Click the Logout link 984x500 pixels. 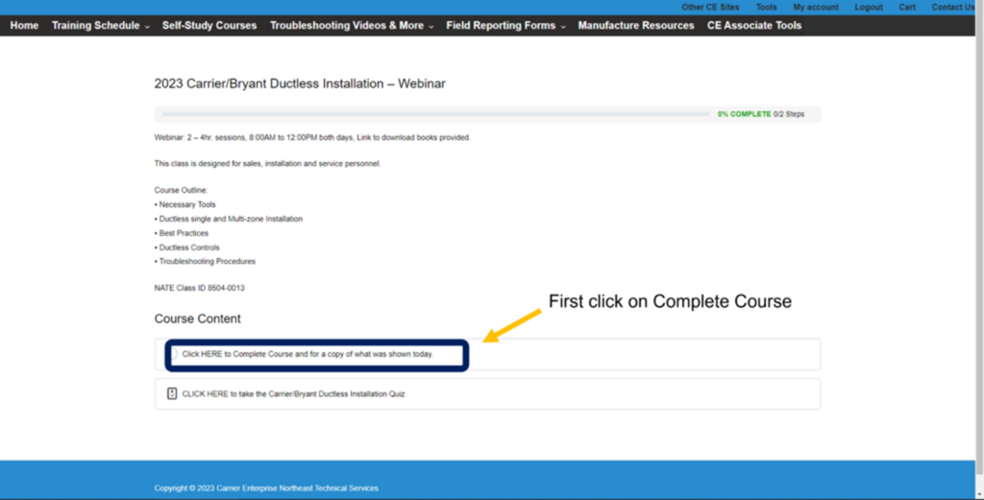pyautogui.click(x=869, y=8)
